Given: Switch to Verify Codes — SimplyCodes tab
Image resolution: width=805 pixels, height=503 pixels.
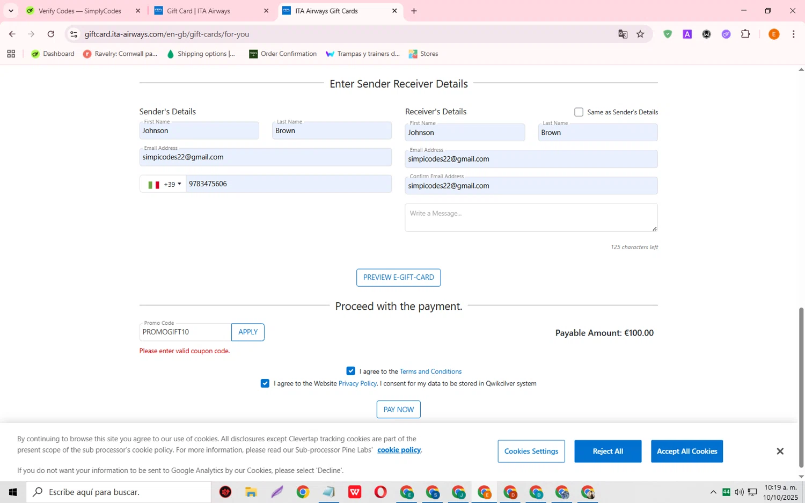Looking at the screenshot, I should [79, 11].
